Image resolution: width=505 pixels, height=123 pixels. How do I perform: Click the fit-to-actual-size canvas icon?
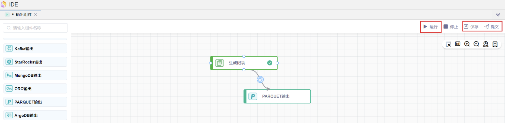tap(458, 44)
